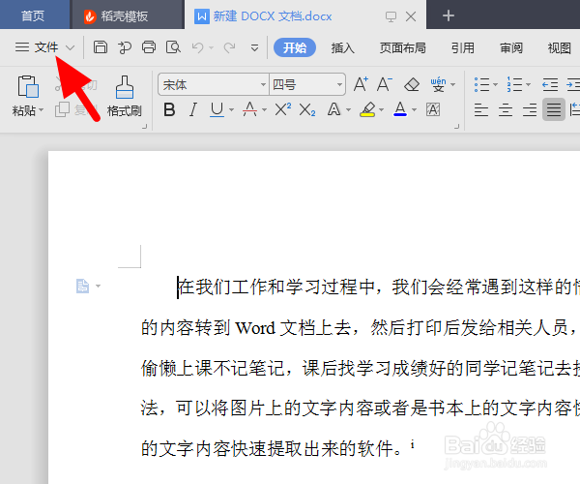
Task: Switch to the 插入 ribbon tab
Action: click(342, 47)
